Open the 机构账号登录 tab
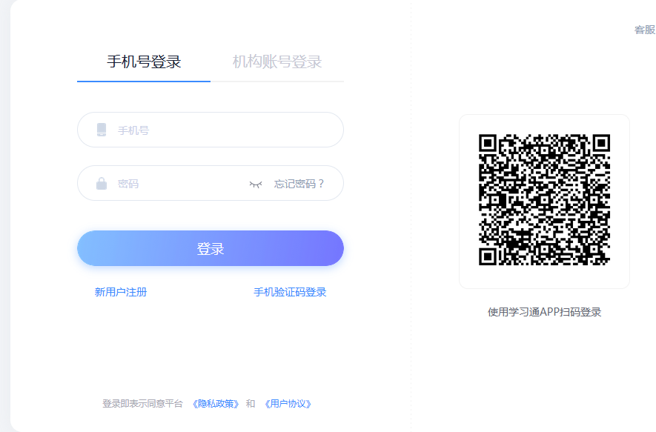The image size is (656, 432). tap(277, 62)
